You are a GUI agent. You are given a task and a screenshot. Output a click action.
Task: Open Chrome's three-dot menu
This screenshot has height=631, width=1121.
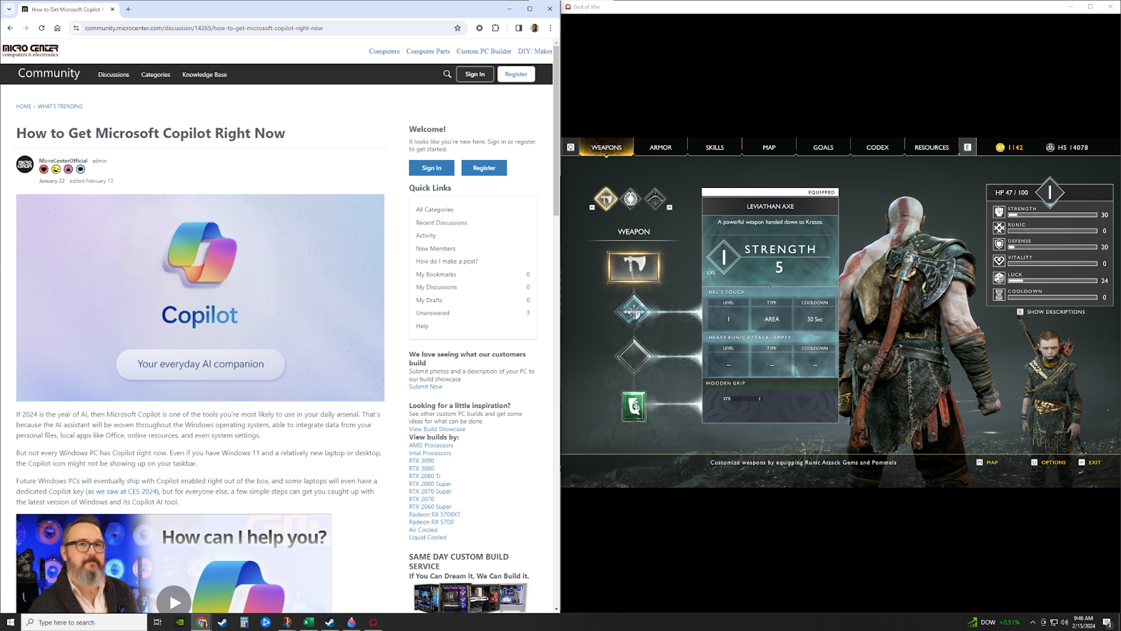click(x=550, y=28)
